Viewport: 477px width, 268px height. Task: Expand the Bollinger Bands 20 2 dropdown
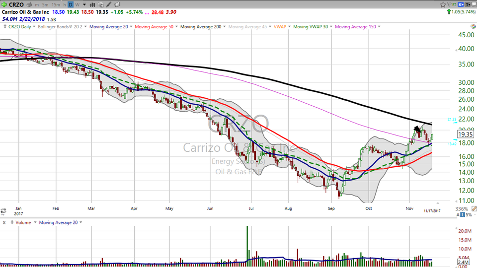tap(86, 27)
